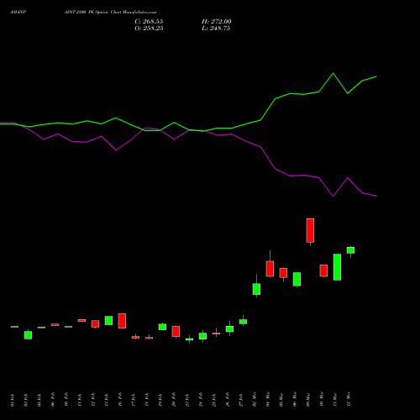The height and width of the screenshot is (420, 420).
Task: Select the large green candle for 11 Mar
Action: click(337, 267)
